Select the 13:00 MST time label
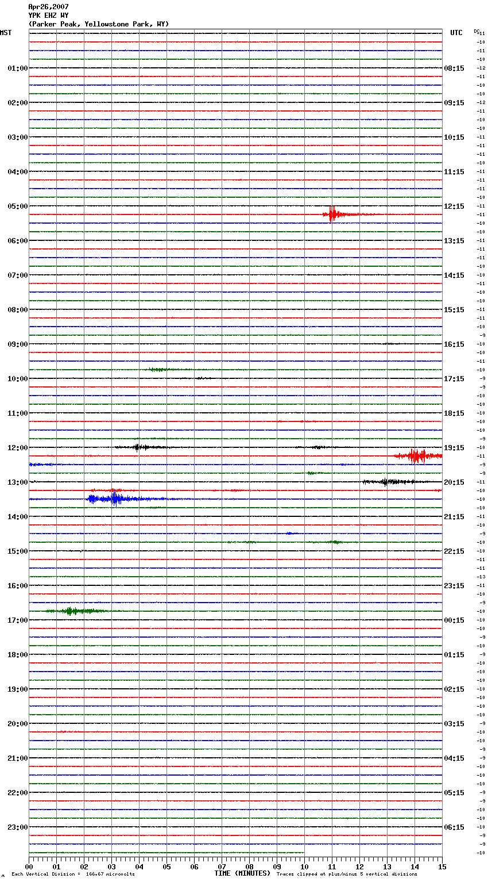Screen dimensions: 488x882 (x=17, y=482)
